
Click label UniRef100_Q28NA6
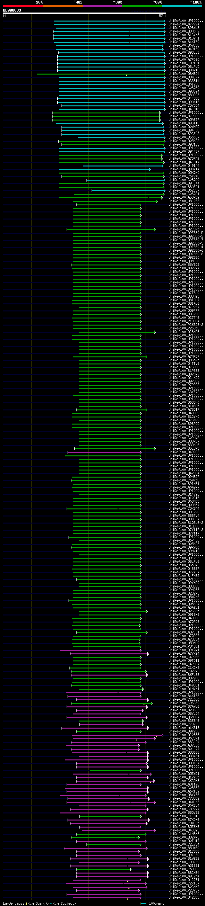(184, 332)
